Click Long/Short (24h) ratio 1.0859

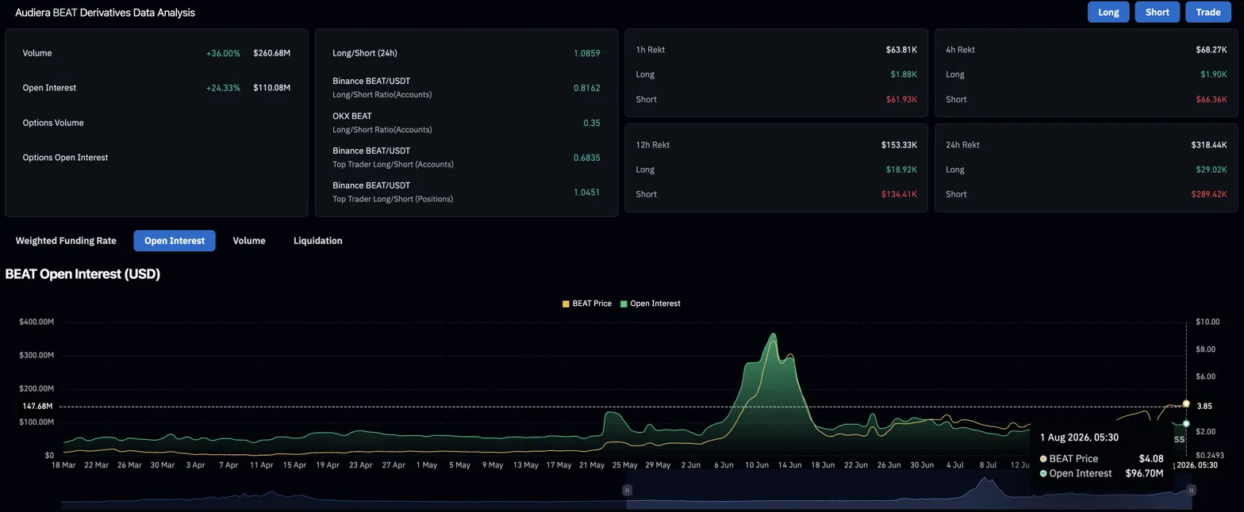point(587,53)
